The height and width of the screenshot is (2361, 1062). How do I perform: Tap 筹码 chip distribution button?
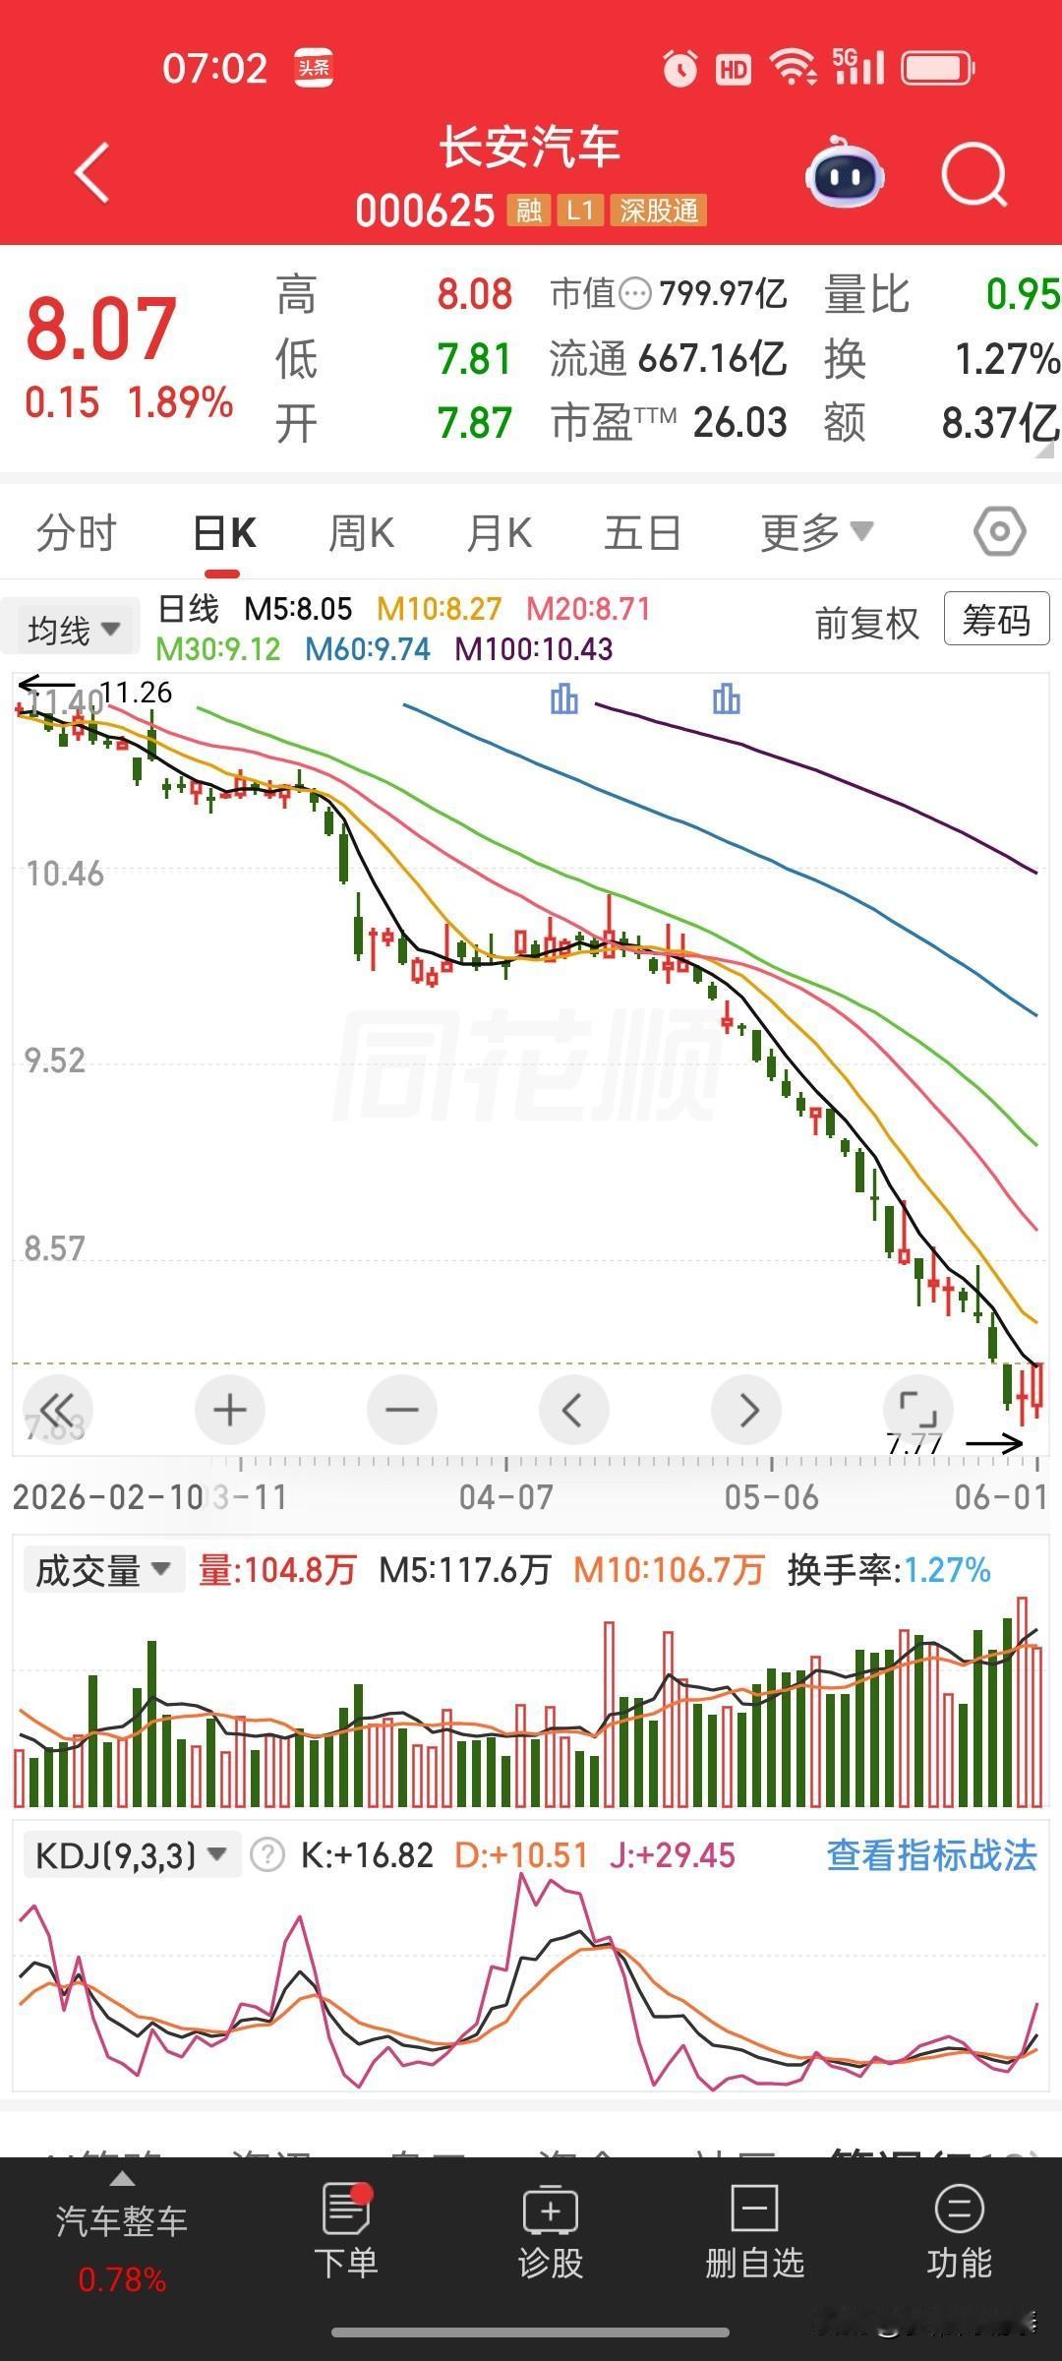(x=996, y=620)
